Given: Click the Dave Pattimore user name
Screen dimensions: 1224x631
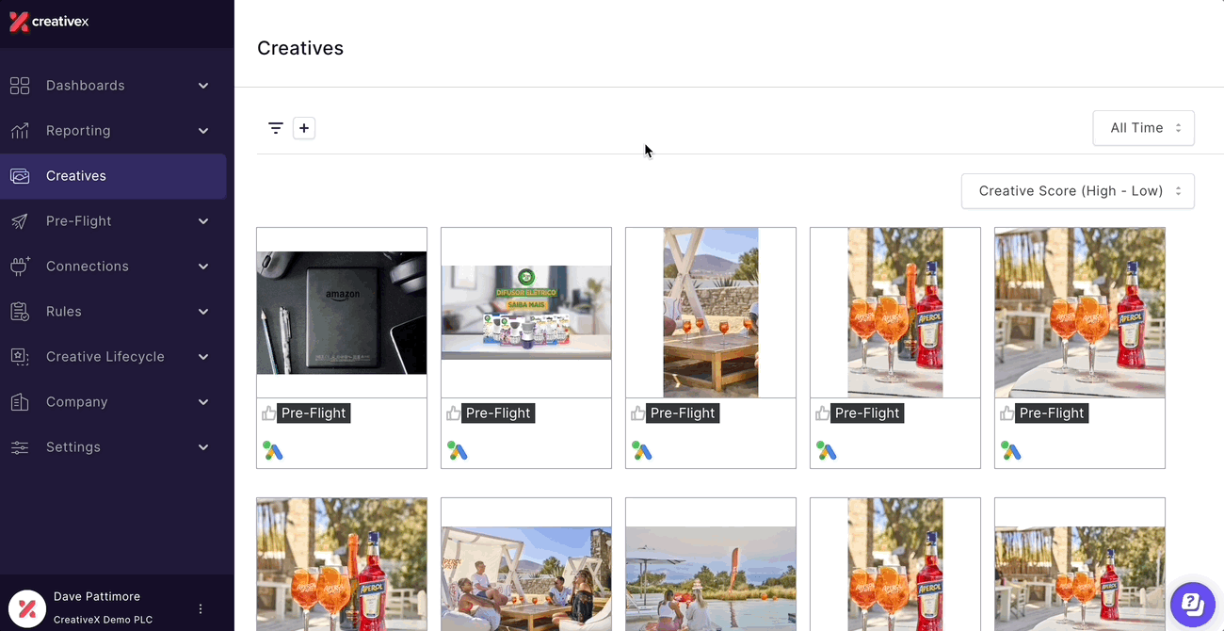Looking at the screenshot, I should point(97,597).
